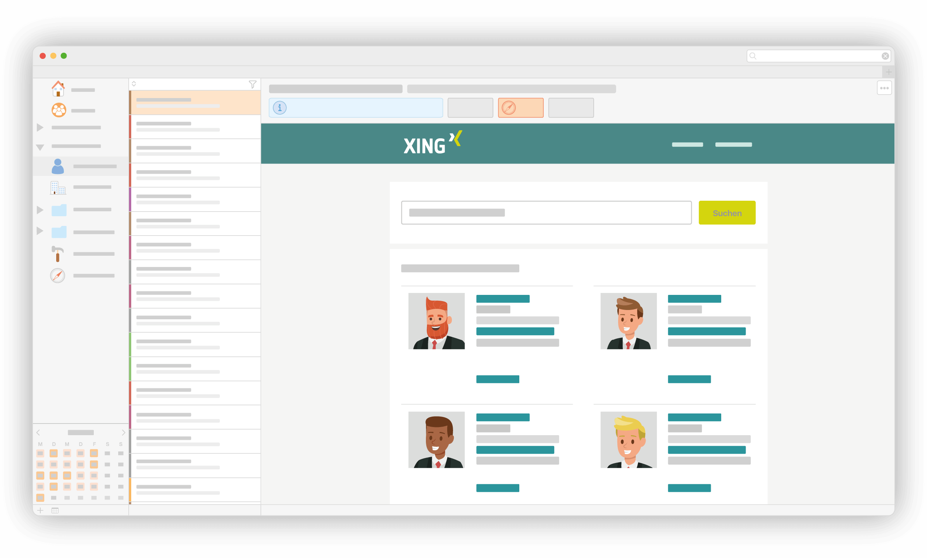Click the orange compass browser button

[x=520, y=108]
